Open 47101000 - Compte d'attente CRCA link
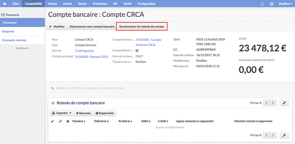Screen dimensions: 295x144 (148, 42)
